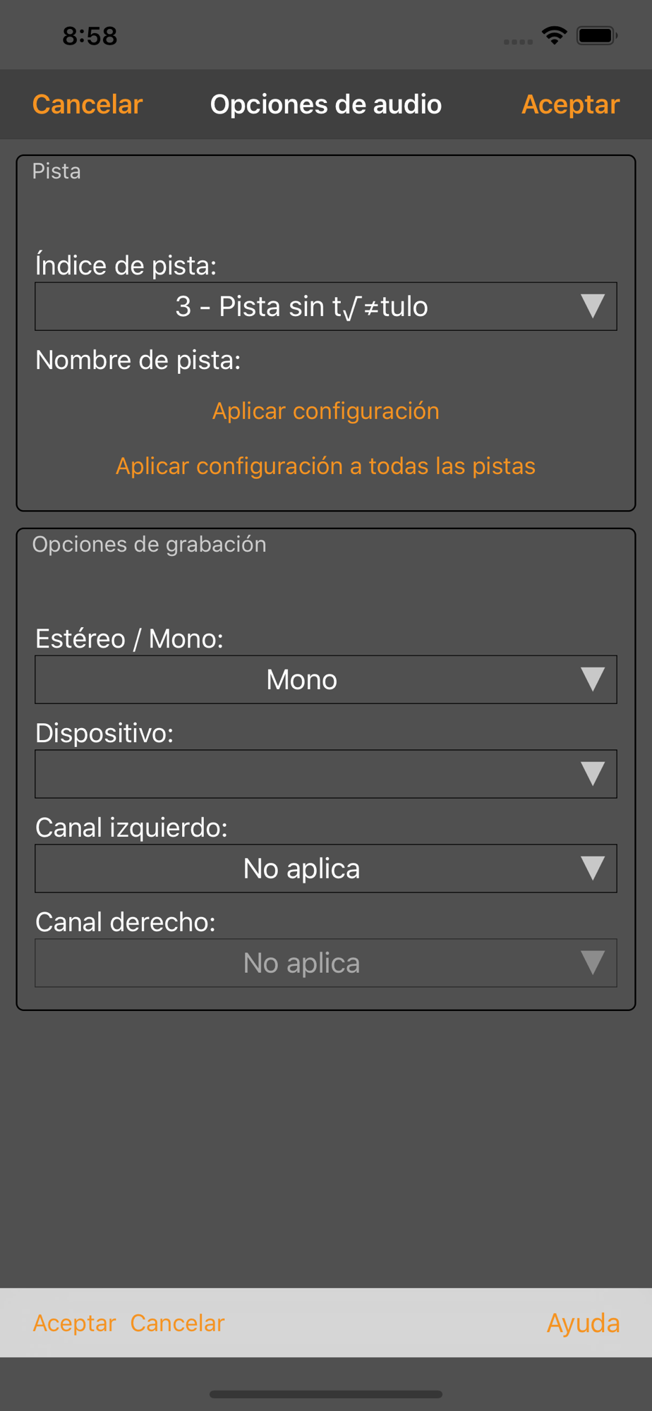The width and height of the screenshot is (652, 1411).
Task: Open Ayuda from the bottom toolbar
Action: (x=583, y=1323)
